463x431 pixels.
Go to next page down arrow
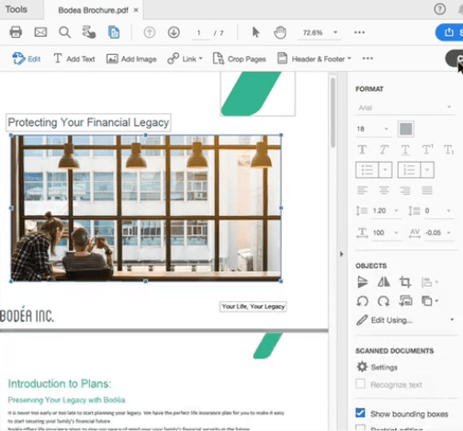pyautogui.click(x=174, y=32)
